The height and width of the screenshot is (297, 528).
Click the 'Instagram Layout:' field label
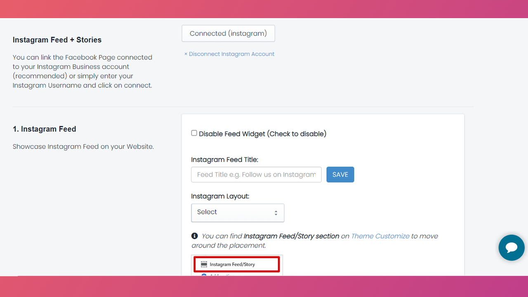[220, 196]
